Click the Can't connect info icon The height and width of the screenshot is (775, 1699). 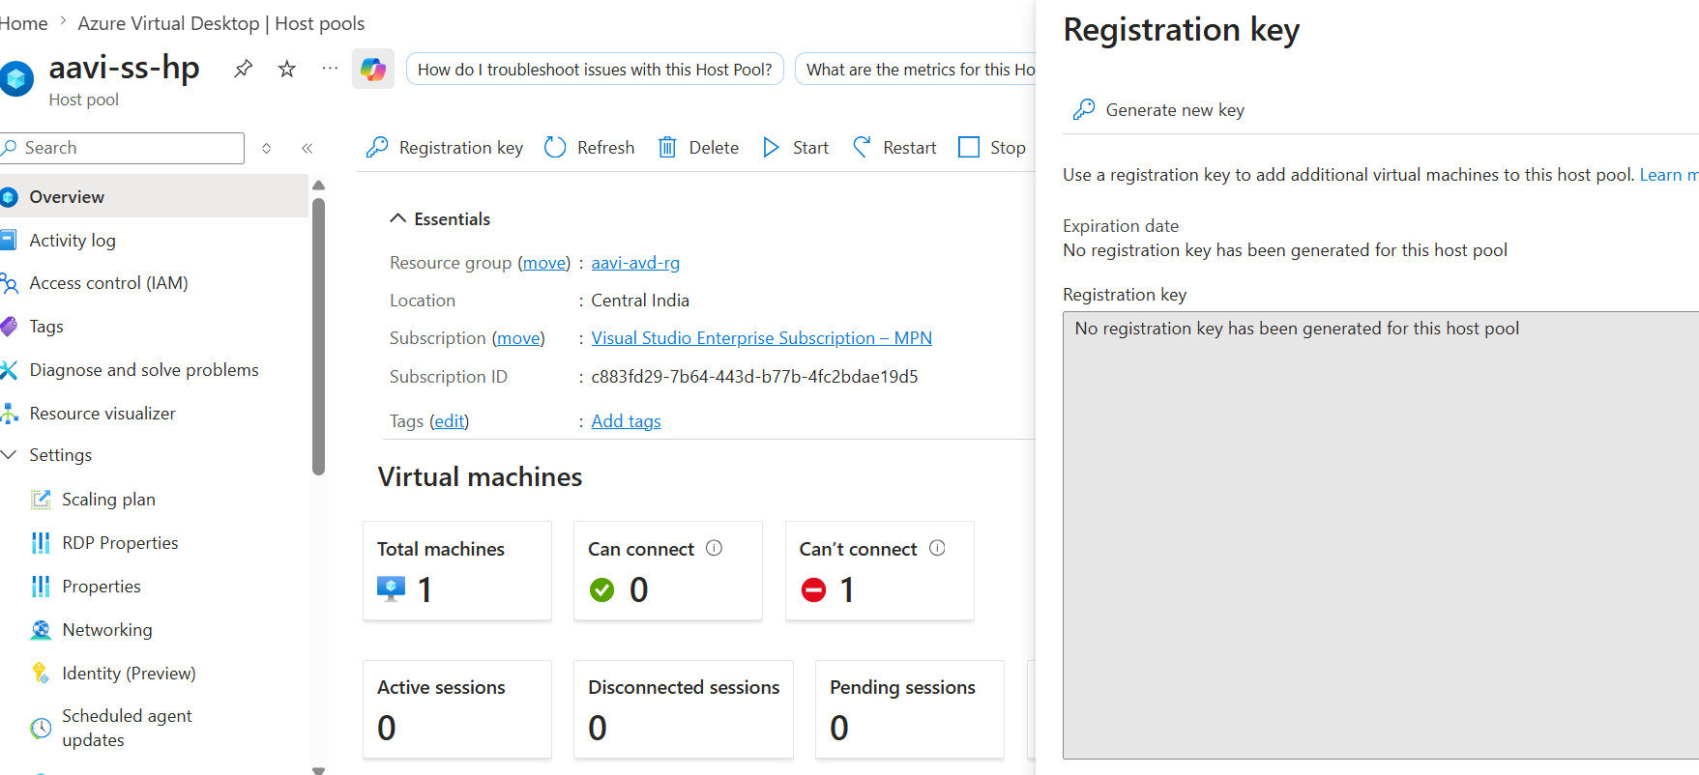click(937, 548)
